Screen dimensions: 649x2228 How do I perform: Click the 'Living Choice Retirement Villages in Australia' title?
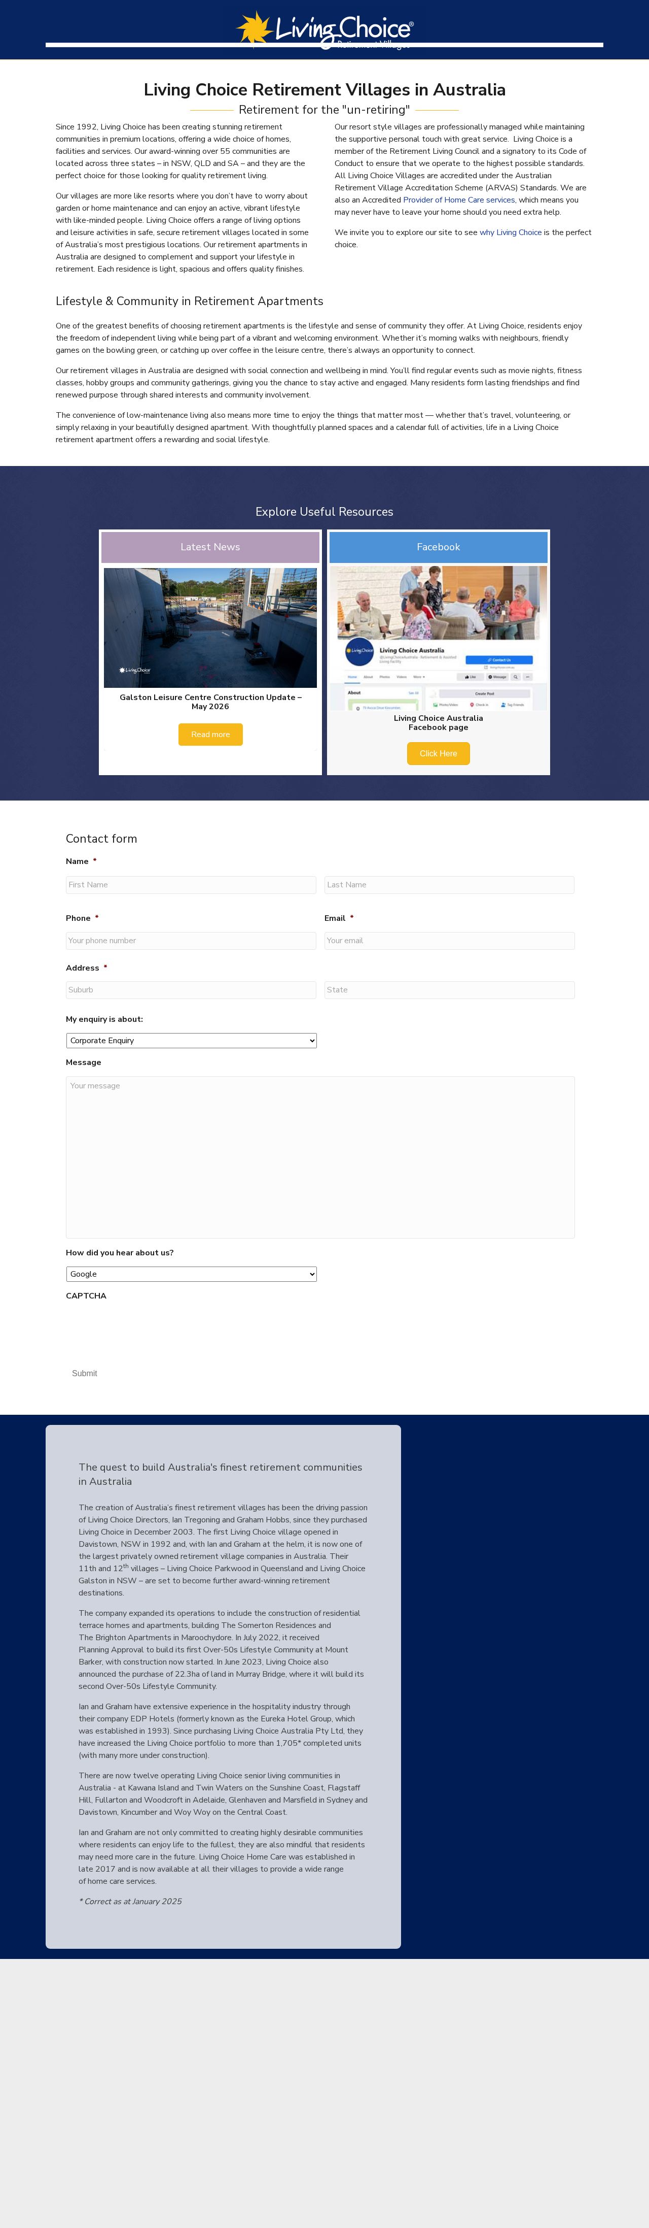(324, 90)
